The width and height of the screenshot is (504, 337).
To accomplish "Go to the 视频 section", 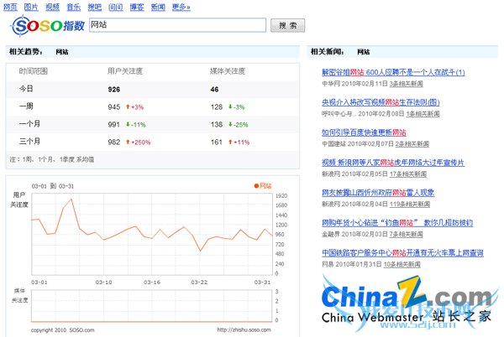I will pos(52,7).
